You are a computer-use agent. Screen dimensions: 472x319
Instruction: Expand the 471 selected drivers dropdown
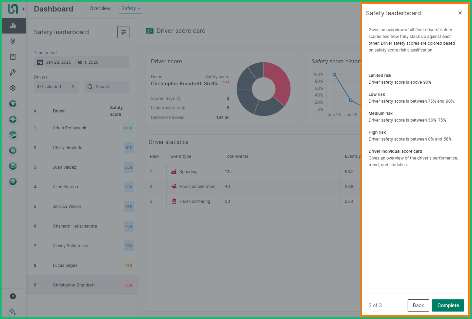tap(56, 87)
